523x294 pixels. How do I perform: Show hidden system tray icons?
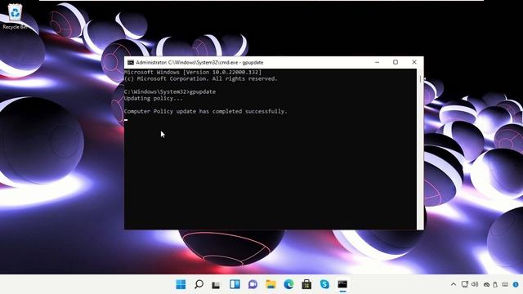pyautogui.click(x=454, y=284)
